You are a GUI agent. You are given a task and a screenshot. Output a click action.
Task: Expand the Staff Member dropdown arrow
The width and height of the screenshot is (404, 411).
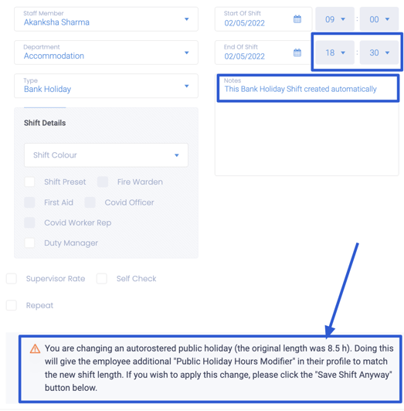(x=187, y=19)
